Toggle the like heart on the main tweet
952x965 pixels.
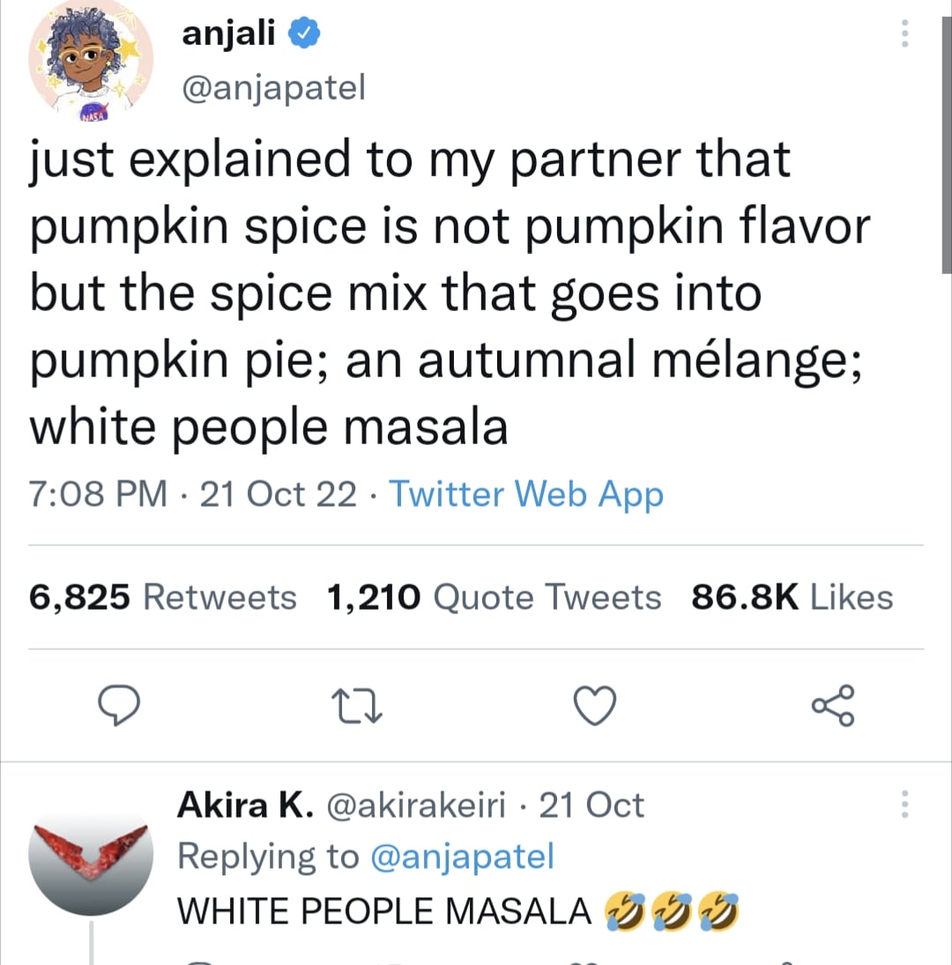[x=593, y=704]
